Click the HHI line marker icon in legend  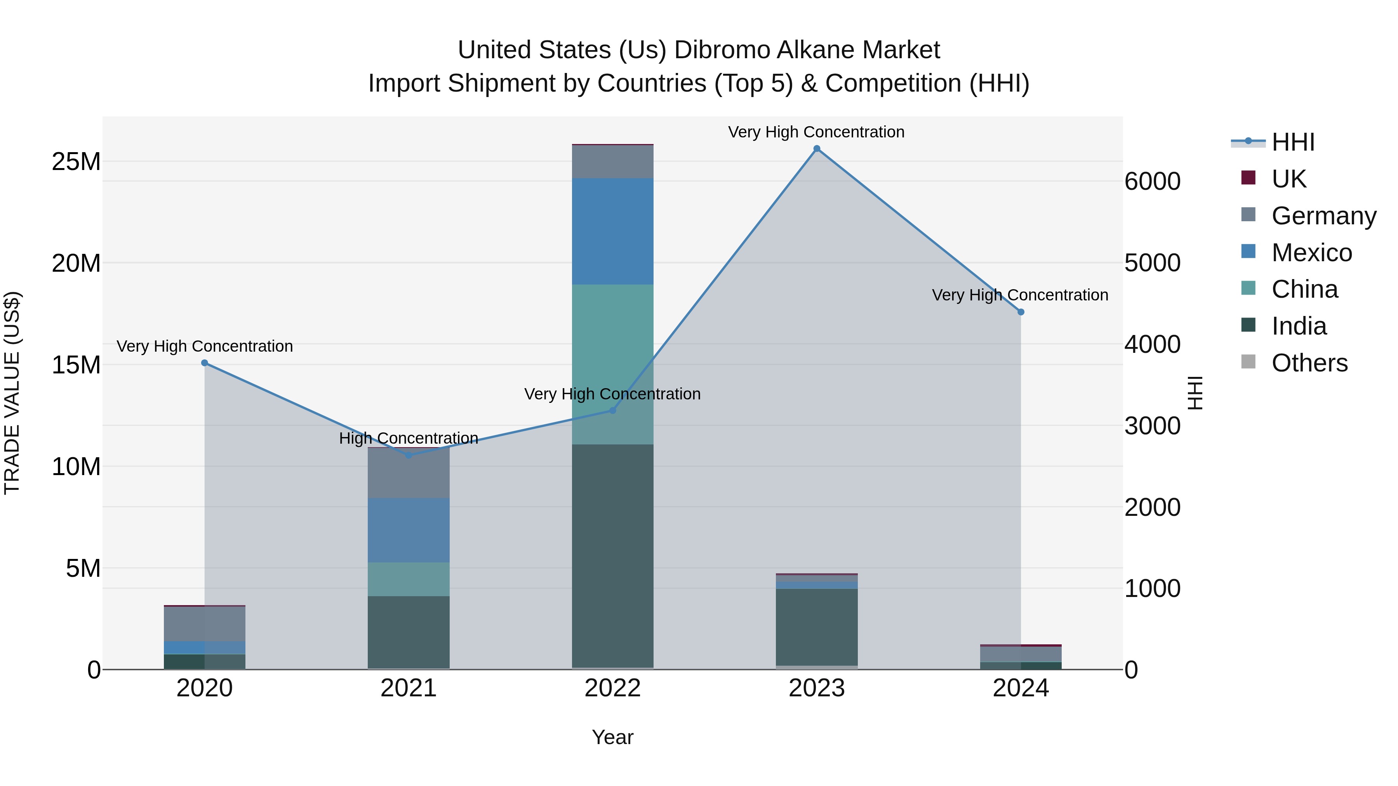tap(1248, 141)
